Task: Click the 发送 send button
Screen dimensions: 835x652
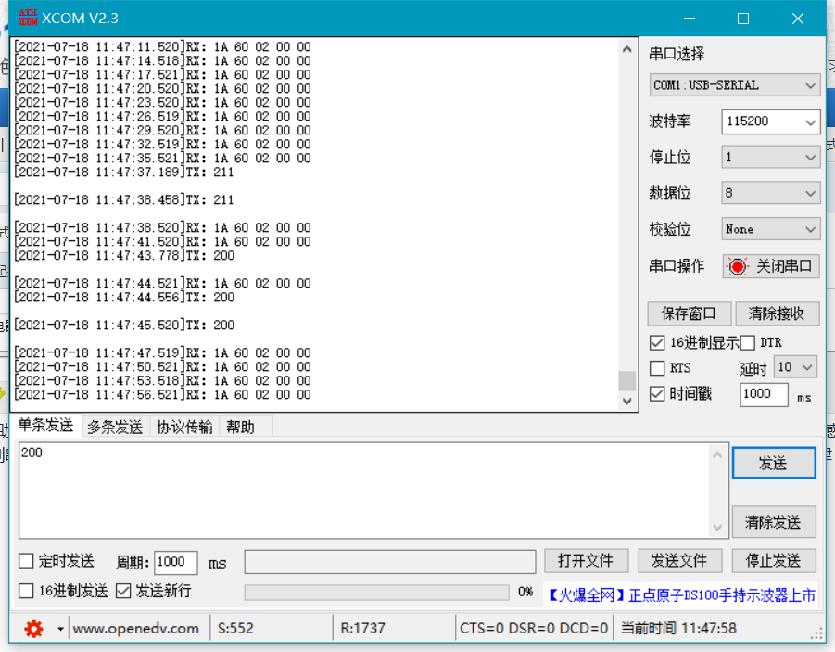Action: [774, 463]
